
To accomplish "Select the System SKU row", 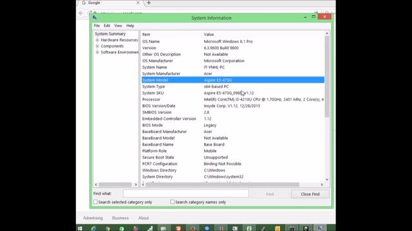I will [233, 93].
